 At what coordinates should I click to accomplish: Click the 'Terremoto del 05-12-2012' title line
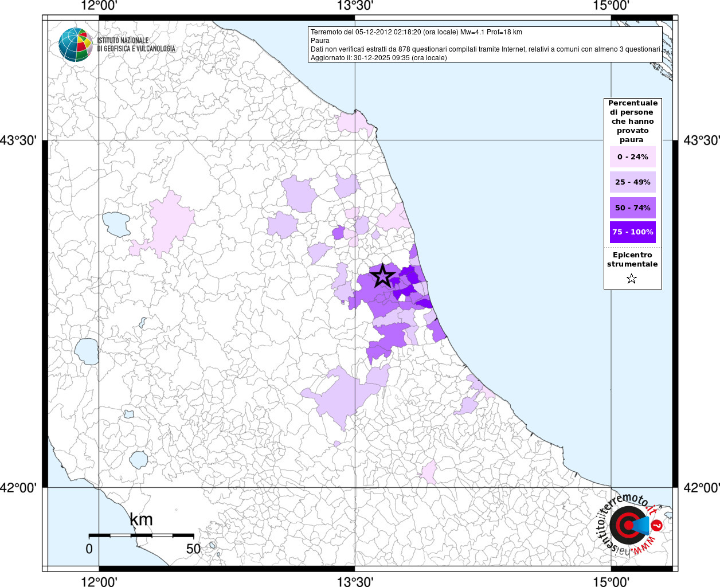(416, 32)
